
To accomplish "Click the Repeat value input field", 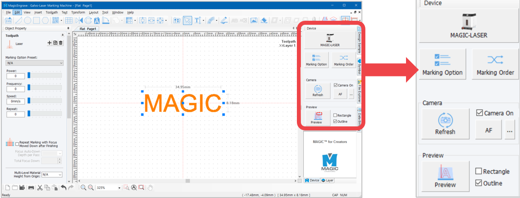I will pyautogui.click(x=15, y=114).
